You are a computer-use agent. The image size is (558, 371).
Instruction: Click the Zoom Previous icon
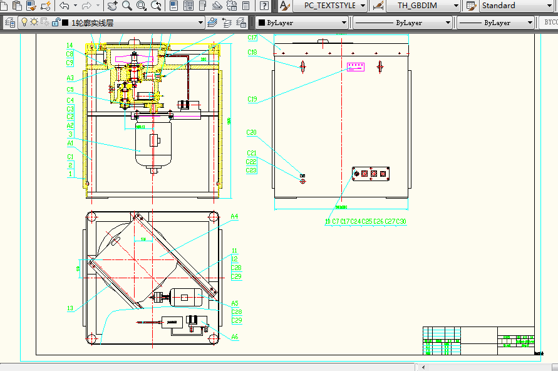tap(156, 6)
